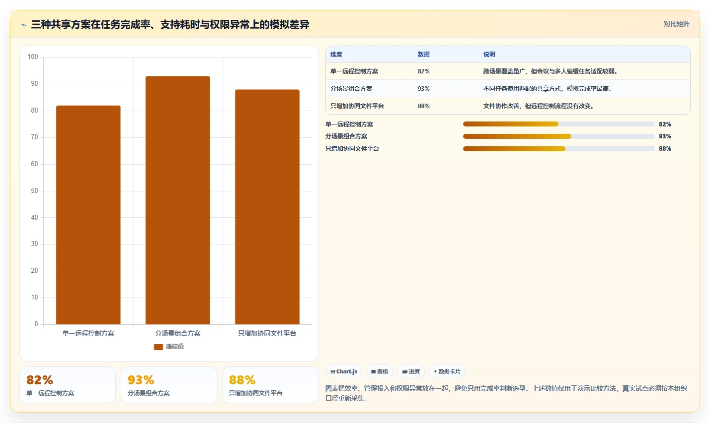This screenshot has width=710, height=423.
Task: Click the main title 三种共享方案在任务完成率
Action: tap(170, 24)
